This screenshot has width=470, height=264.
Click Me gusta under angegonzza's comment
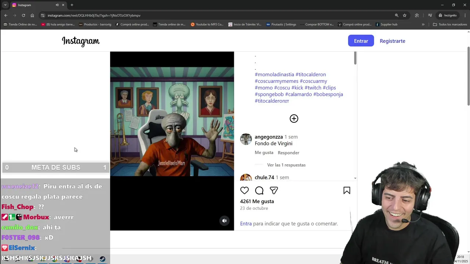[x=264, y=153]
